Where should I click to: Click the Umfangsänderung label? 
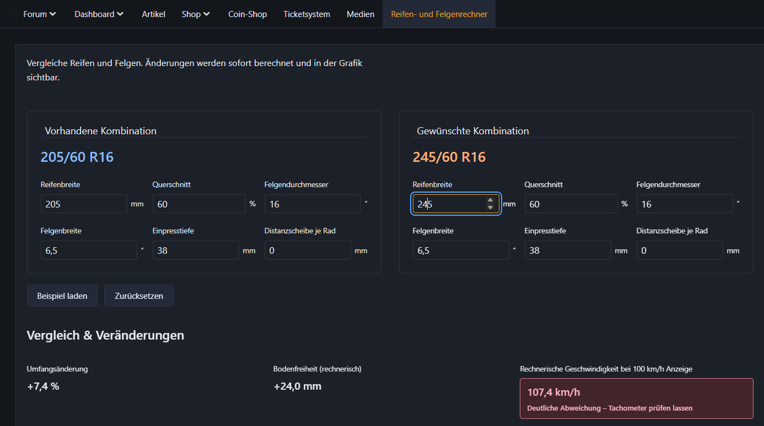pyautogui.click(x=57, y=369)
